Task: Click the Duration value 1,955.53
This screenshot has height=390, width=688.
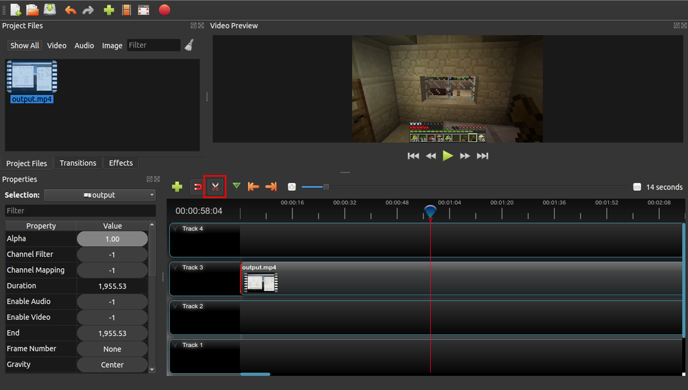Action: (x=112, y=286)
